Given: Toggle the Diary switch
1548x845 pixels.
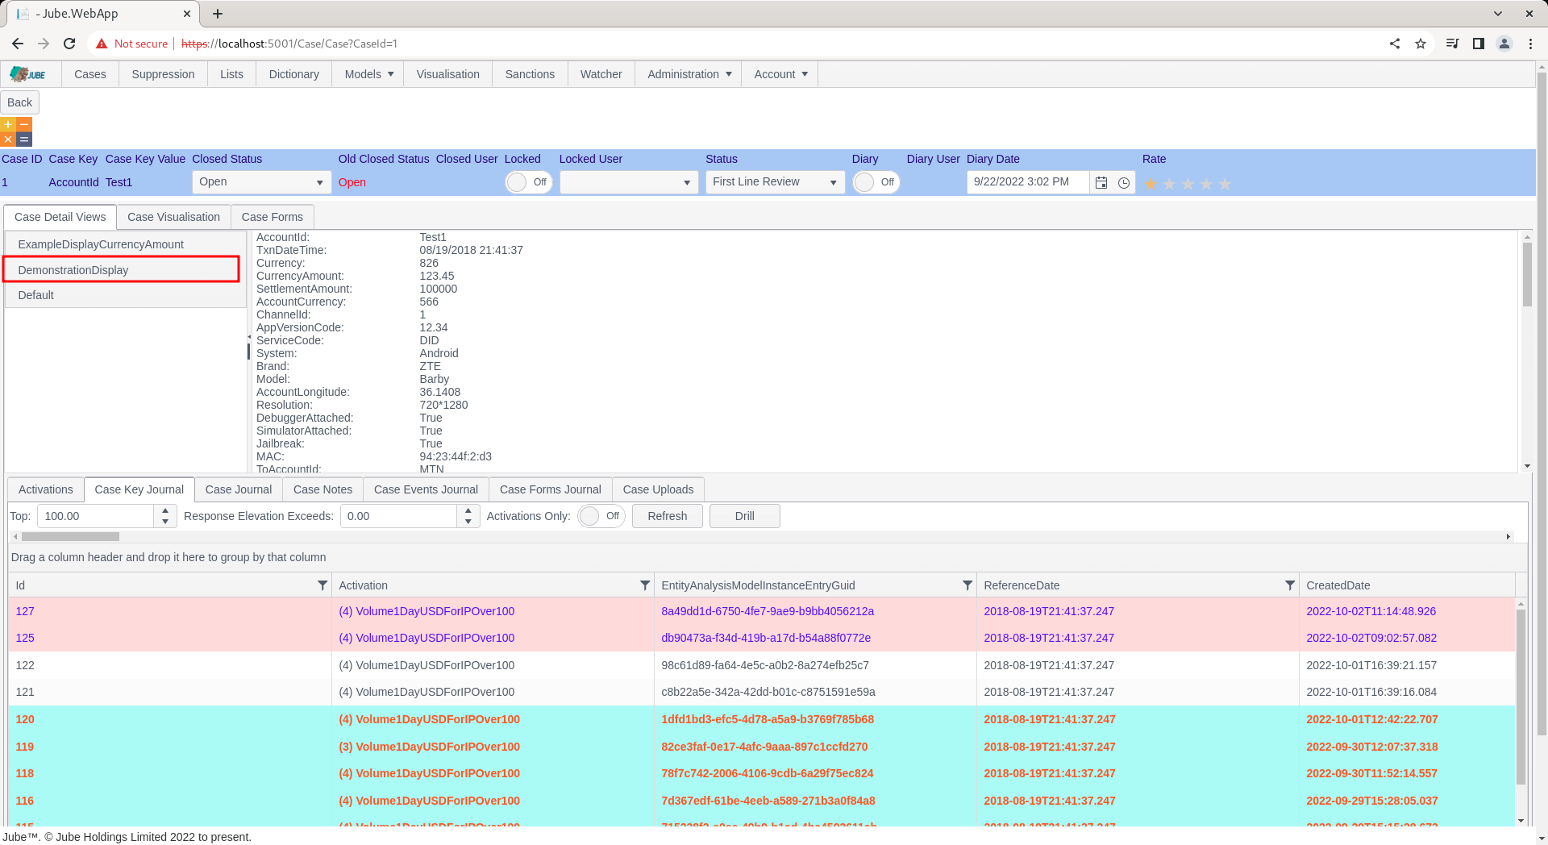Looking at the screenshot, I should click(x=876, y=182).
